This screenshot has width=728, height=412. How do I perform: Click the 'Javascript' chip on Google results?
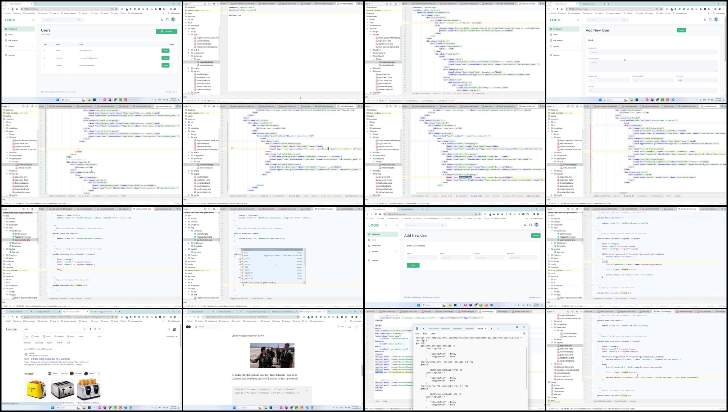coord(39,343)
